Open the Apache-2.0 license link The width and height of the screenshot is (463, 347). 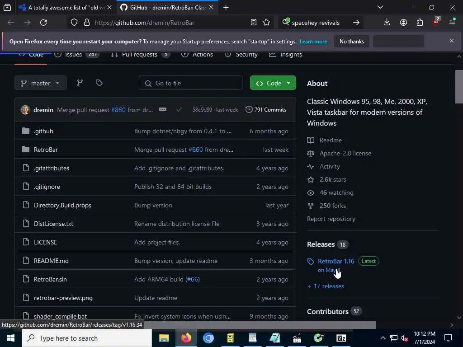345,154
